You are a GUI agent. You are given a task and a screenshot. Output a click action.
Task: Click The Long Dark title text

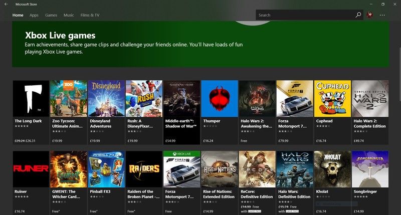(28, 121)
